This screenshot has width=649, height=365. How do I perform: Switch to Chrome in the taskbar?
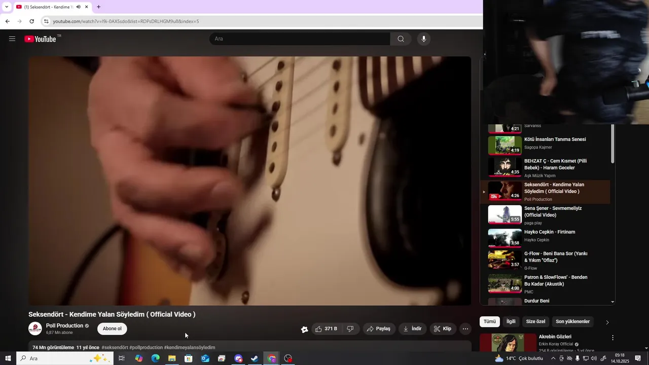point(272,358)
